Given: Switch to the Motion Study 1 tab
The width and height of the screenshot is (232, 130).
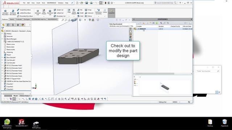Looking at the screenshot, I should 25,96.
